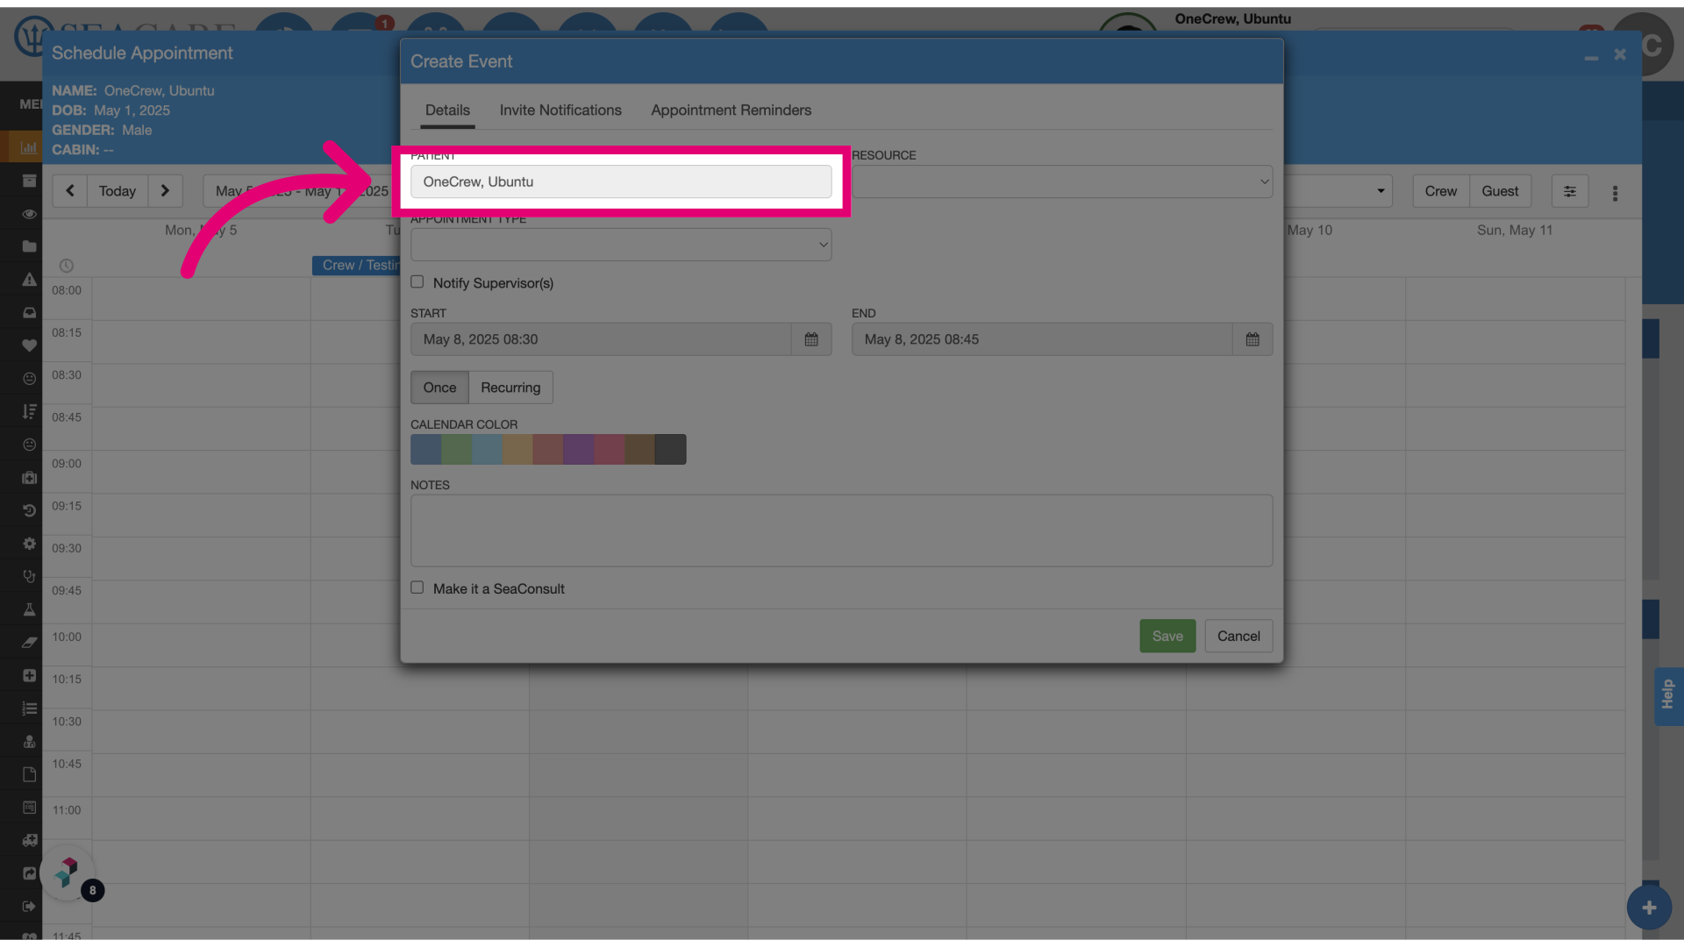Screen dimensions: 1684x947
Task: Open the Appointment Reminders tab
Action: (731, 110)
